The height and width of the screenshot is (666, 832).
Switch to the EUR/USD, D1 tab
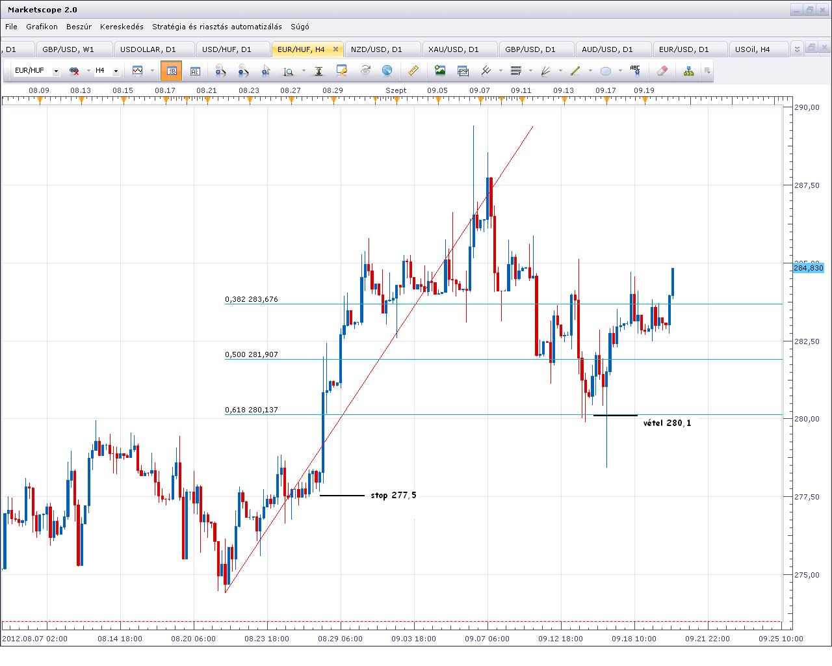click(x=690, y=49)
